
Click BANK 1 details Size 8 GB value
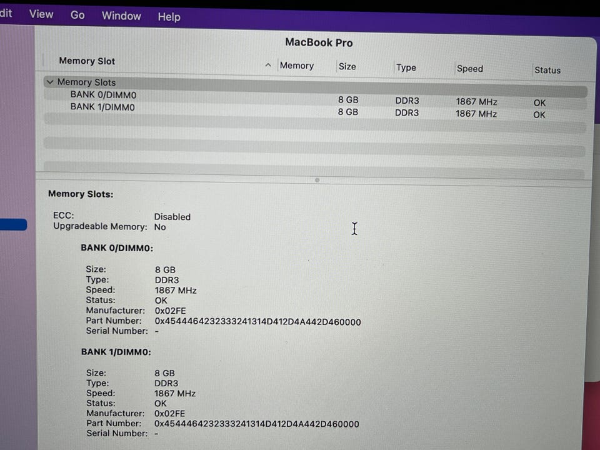pyautogui.click(x=164, y=373)
